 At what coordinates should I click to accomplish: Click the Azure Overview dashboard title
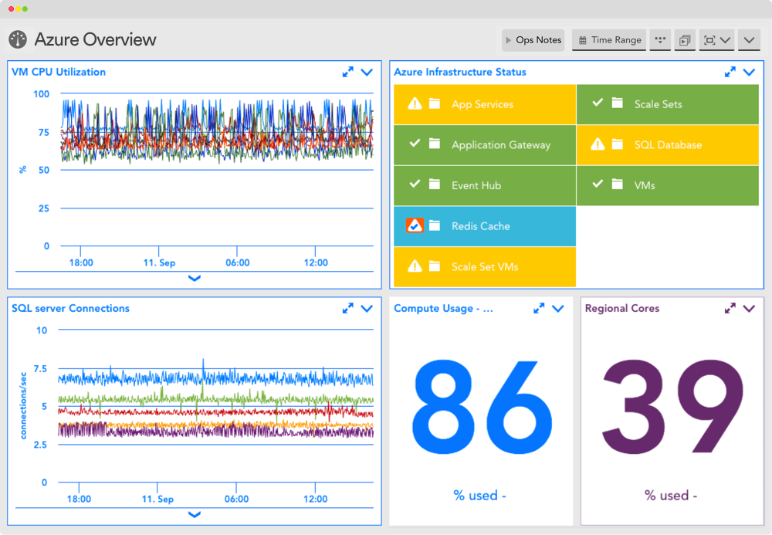pyautogui.click(x=95, y=39)
